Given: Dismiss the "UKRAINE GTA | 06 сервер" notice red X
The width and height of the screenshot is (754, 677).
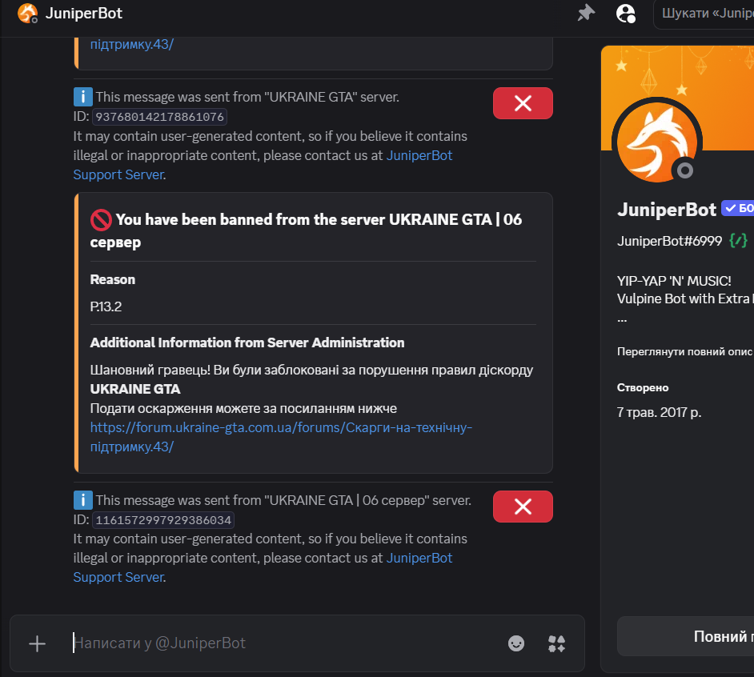Looking at the screenshot, I should pos(523,507).
